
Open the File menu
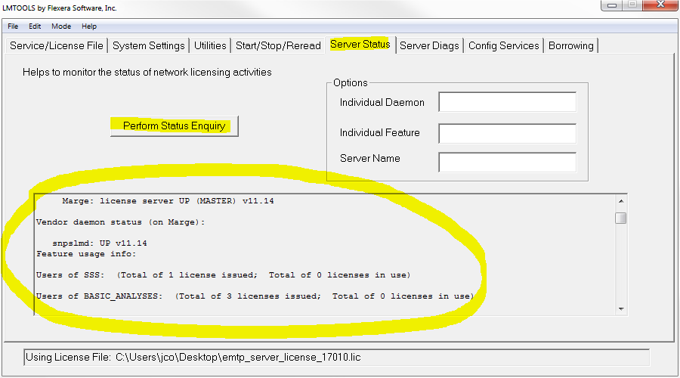click(13, 26)
